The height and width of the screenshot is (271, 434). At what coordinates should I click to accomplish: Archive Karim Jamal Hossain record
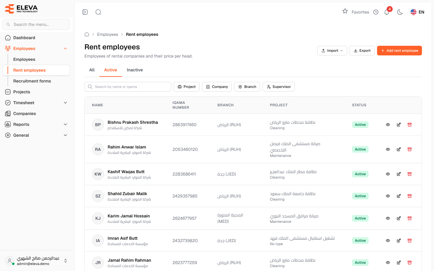pos(410,218)
